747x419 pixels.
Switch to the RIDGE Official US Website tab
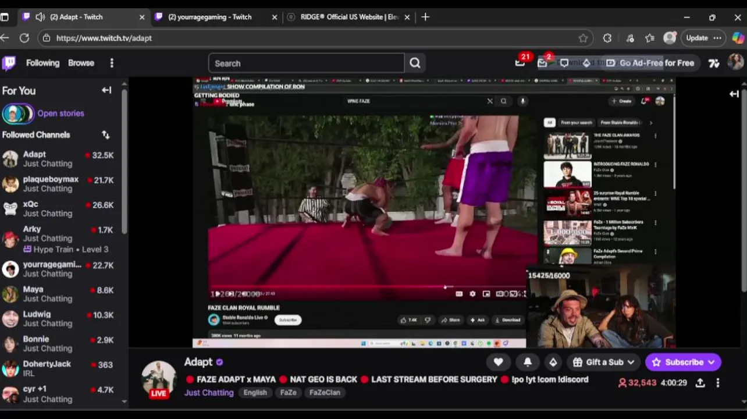tap(349, 17)
